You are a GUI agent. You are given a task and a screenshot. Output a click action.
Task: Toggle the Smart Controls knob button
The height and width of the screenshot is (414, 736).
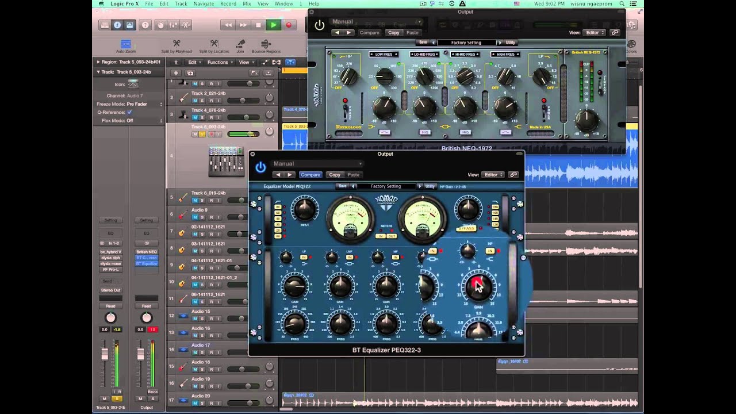click(x=160, y=25)
